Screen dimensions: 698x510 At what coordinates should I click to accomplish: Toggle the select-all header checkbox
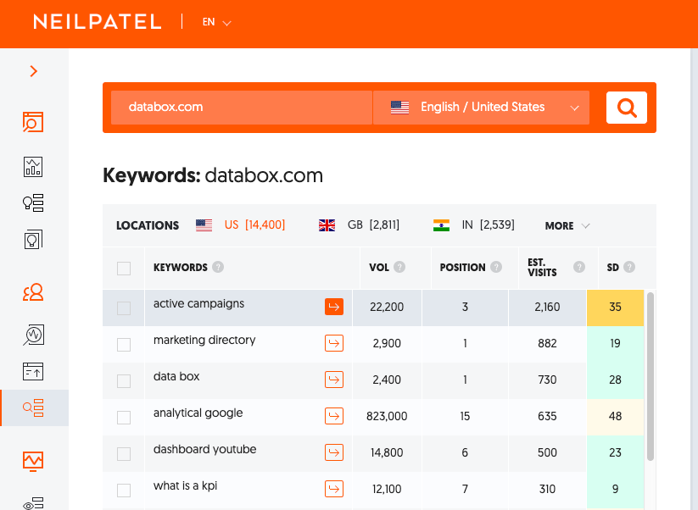tap(124, 269)
